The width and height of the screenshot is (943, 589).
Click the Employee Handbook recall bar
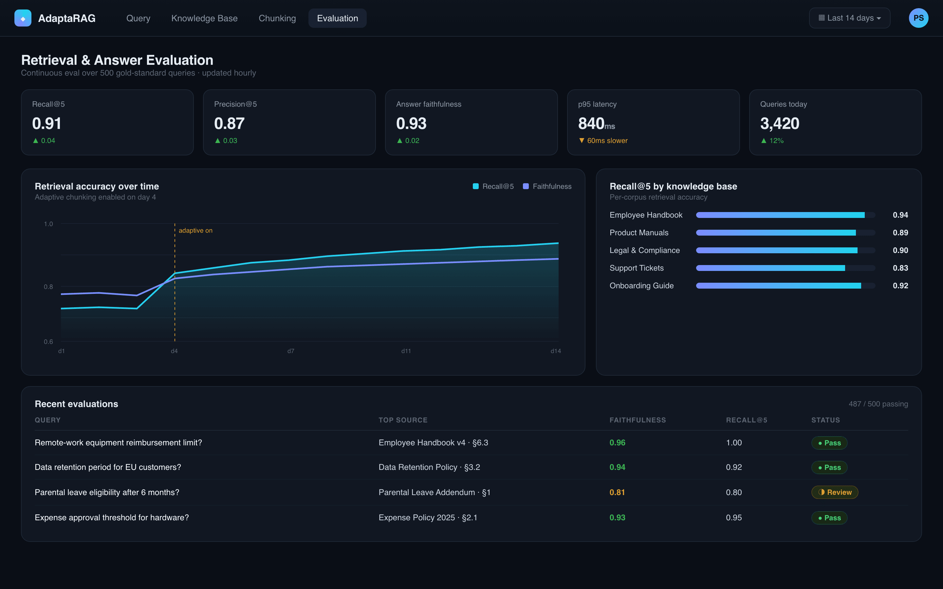pos(786,215)
